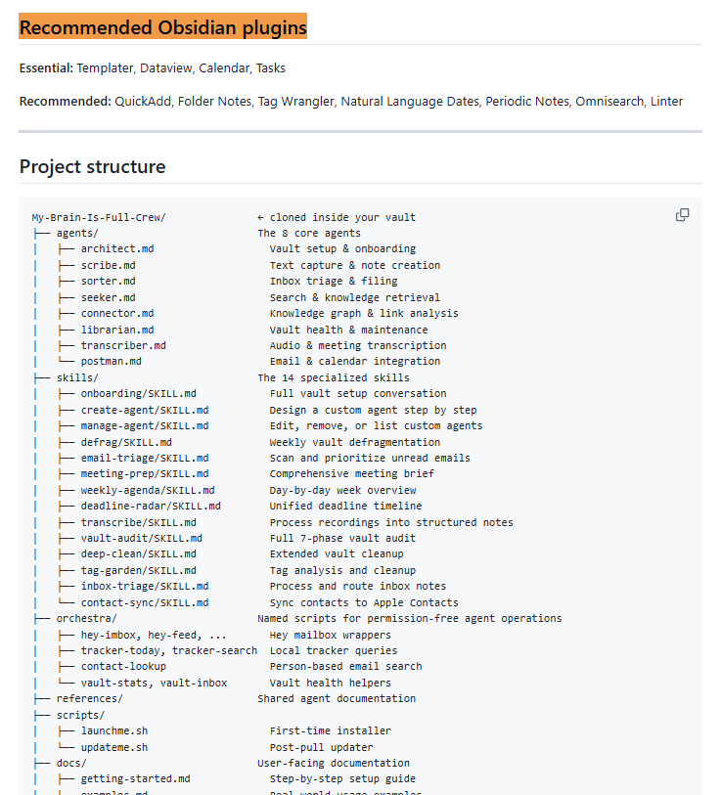Click 'tracker-today, tracker-search' line
This screenshot has height=795, width=721.
(169, 650)
